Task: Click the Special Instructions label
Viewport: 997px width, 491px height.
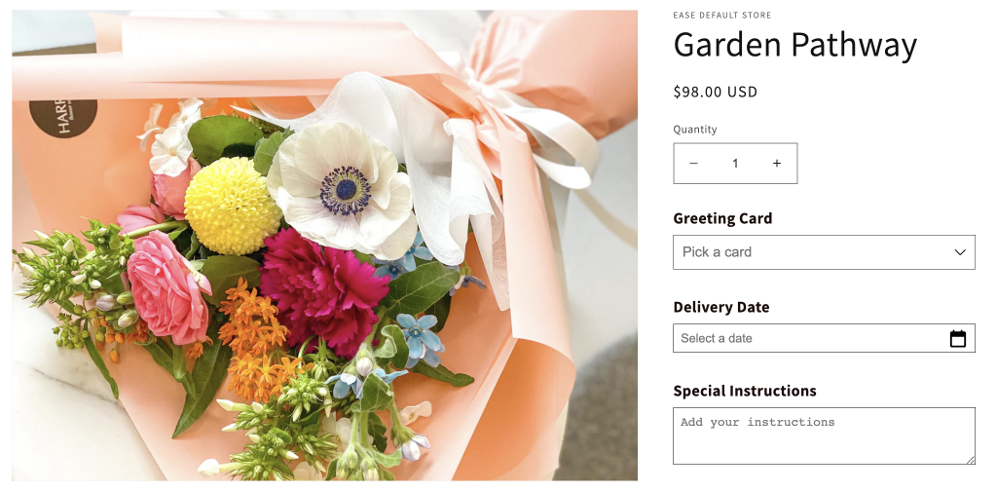Action: (745, 391)
